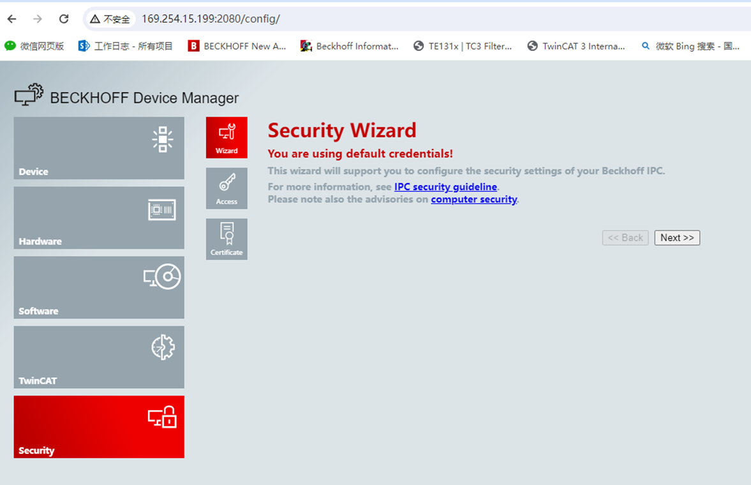Open the 工作日志 - 所有项目 bookmark

click(126, 46)
